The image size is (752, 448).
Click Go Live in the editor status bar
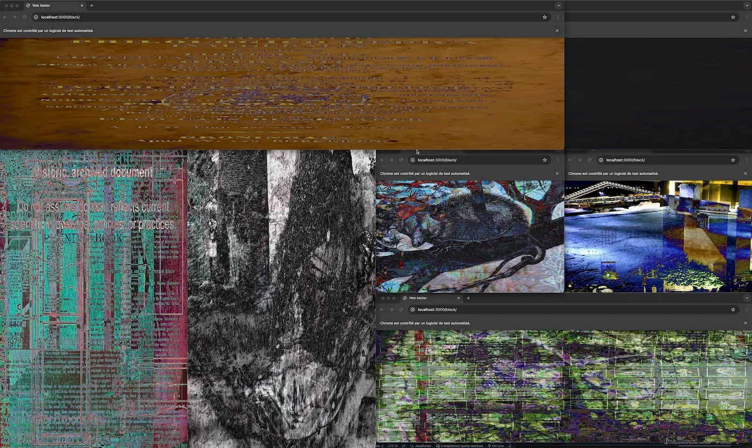pos(495,446)
